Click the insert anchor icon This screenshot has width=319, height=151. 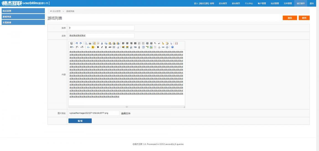pyautogui.click(x=159, y=47)
